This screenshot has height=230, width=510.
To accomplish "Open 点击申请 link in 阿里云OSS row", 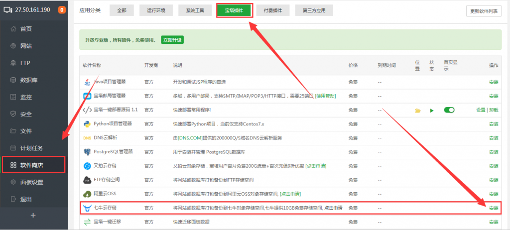I will (290, 194).
